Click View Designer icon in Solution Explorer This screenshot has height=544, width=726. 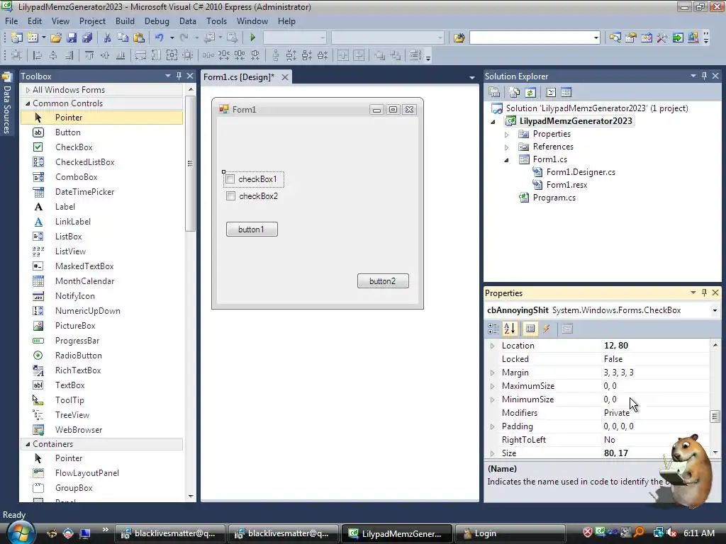(x=566, y=92)
